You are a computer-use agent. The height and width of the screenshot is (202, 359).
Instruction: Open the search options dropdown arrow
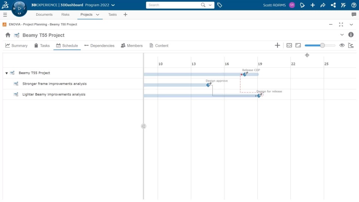210,5
